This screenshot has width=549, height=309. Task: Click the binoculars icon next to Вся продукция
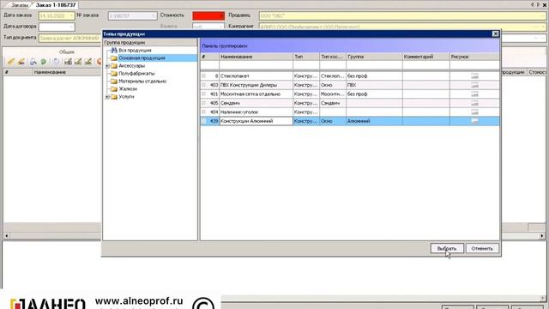coord(114,50)
